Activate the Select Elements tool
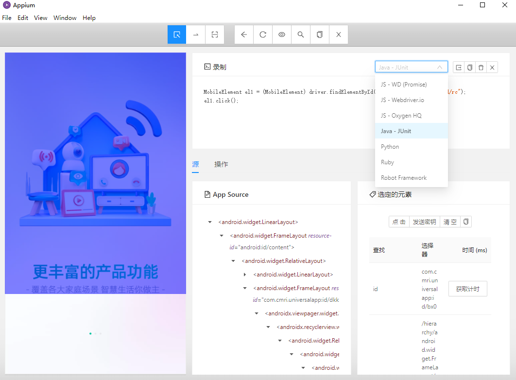 tap(177, 35)
